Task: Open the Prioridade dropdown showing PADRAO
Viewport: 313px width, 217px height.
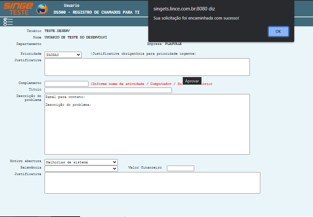Action: 63,55
